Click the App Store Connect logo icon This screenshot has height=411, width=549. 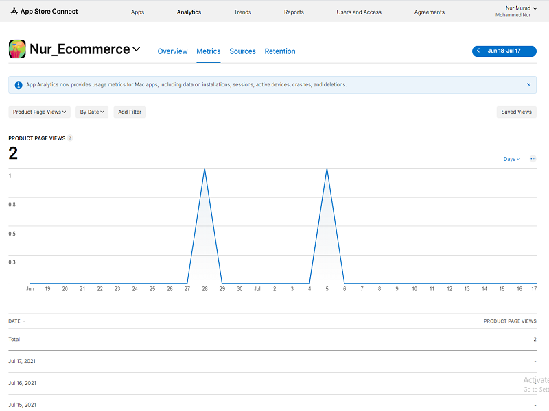click(14, 12)
